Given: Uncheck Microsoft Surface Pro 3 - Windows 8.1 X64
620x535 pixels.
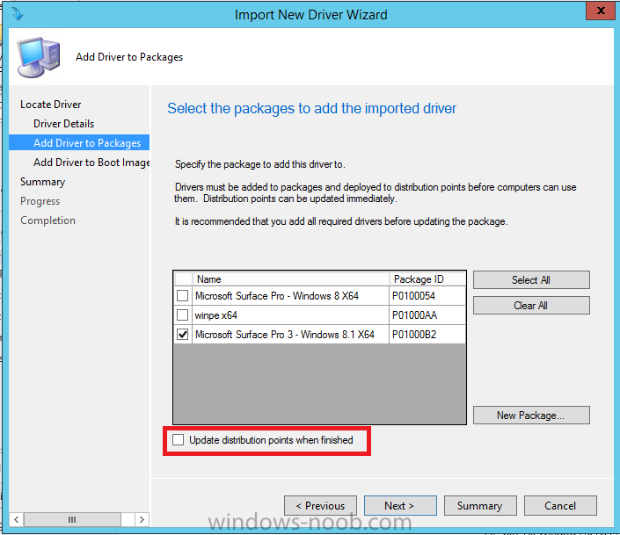Looking at the screenshot, I should (x=182, y=335).
